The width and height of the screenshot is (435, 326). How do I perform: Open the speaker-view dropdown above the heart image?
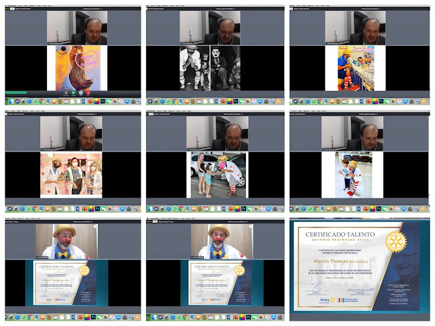coord(92,9)
